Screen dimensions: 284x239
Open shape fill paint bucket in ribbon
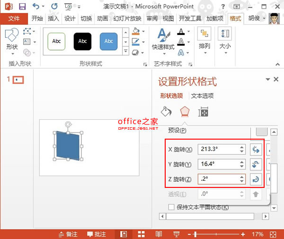coord(136,31)
